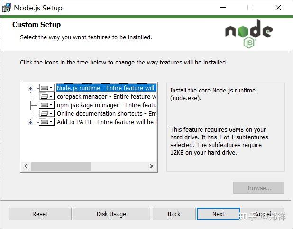Select npm package manager tree item
The image size is (293, 229).
coord(106,105)
